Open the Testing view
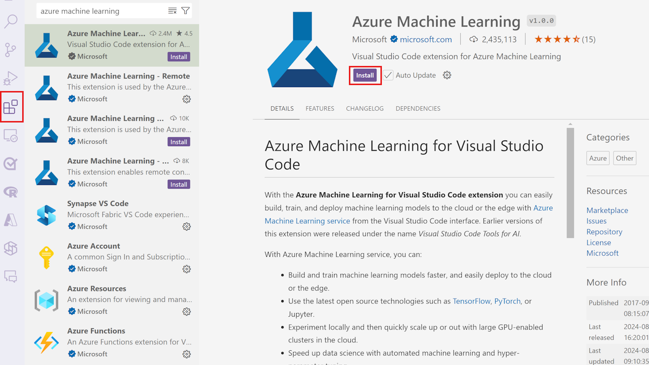The width and height of the screenshot is (649, 365). [x=11, y=163]
